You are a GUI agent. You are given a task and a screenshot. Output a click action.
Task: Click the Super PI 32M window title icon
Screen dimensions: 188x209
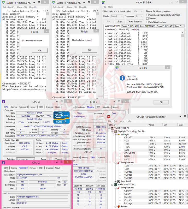53,3
